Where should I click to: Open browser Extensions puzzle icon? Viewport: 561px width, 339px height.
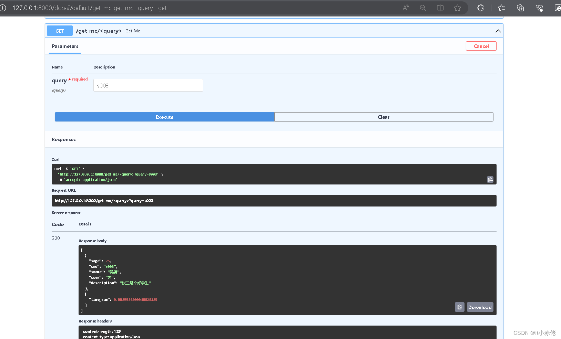tap(481, 8)
